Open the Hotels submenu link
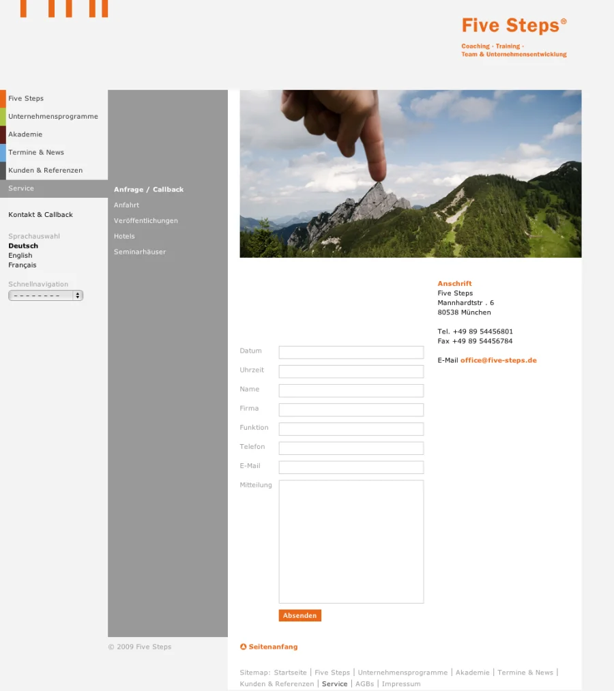The width and height of the screenshot is (614, 691). (124, 237)
